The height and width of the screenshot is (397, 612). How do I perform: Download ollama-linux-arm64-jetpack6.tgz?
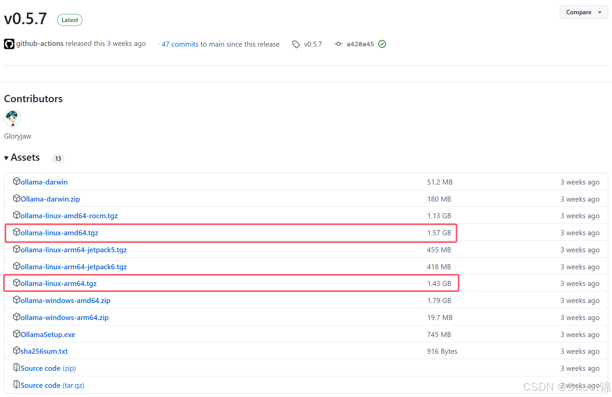pyautogui.click(x=74, y=267)
